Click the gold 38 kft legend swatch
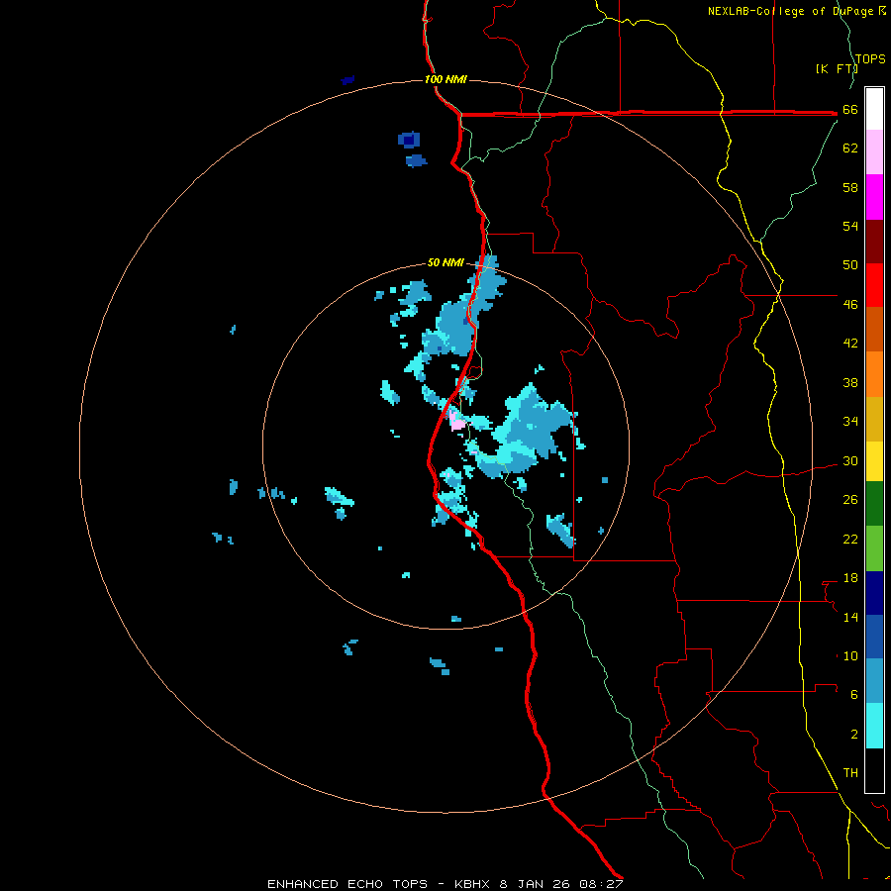Viewport: 891px width, 891px height. (874, 419)
